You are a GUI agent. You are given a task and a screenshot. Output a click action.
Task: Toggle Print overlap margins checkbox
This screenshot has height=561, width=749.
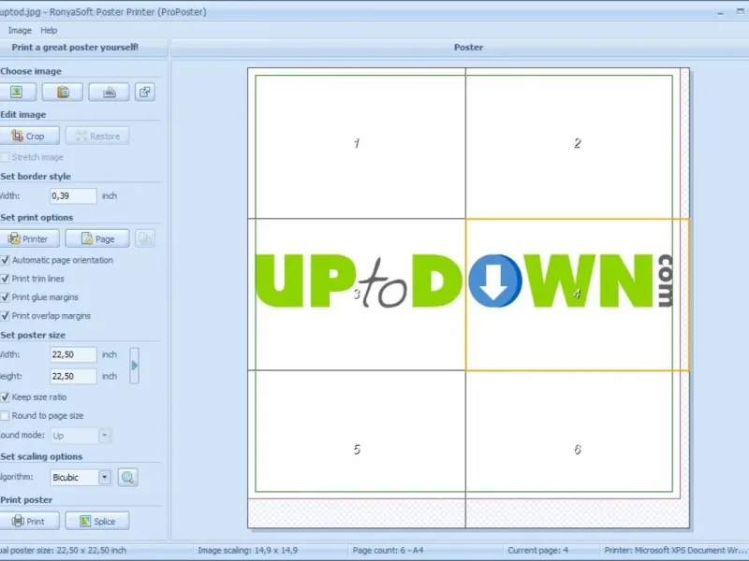click(5, 316)
